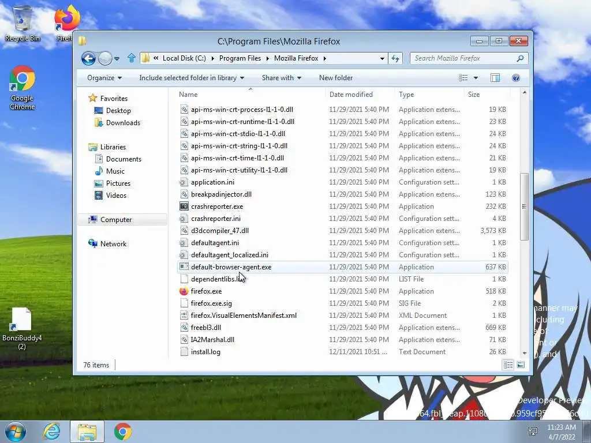Select defaultagent.ini file name
Screen dimensions: 591x443
tap(215, 243)
